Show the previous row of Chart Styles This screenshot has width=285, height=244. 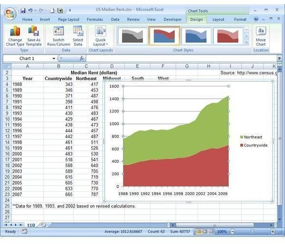(247, 29)
